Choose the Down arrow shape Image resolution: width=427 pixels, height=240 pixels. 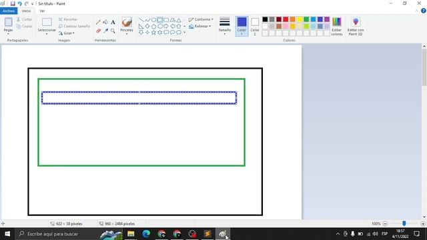141,33
